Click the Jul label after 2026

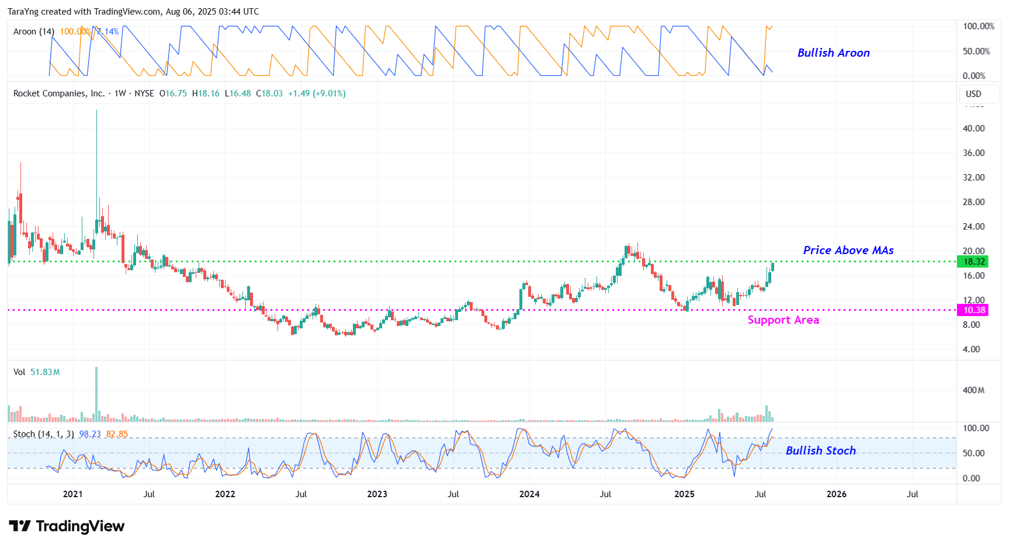[x=913, y=494]
